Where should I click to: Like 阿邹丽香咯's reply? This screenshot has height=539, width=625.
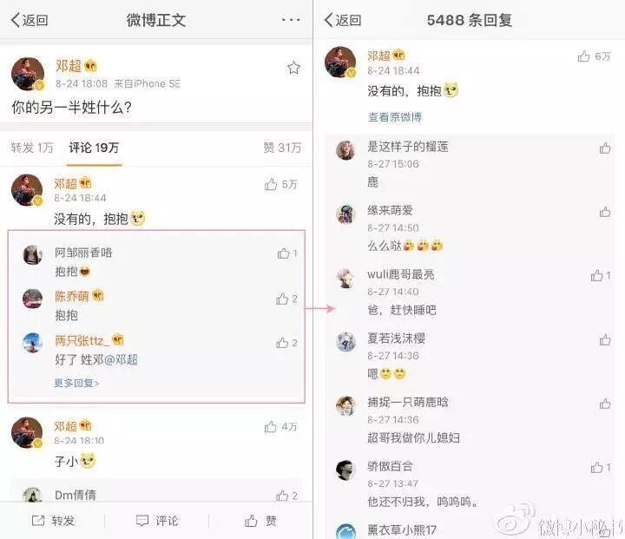pyautogui.click(x=283, y=253)
